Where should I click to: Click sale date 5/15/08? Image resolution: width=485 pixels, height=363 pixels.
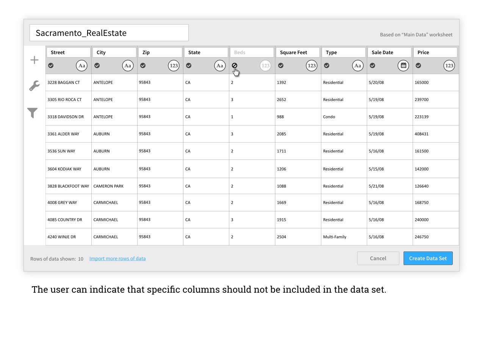point(390,169)
